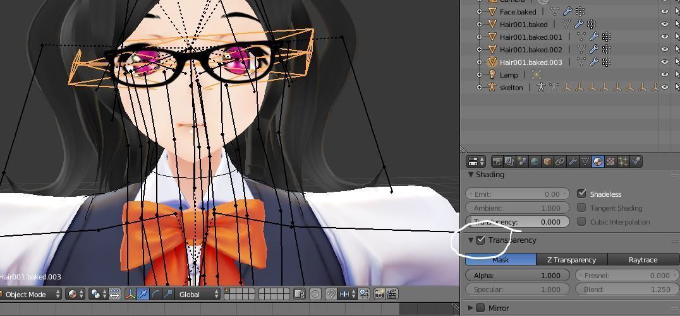Open the Texture checkerboard tab
The image size is (680, 316).
point(610,161)
